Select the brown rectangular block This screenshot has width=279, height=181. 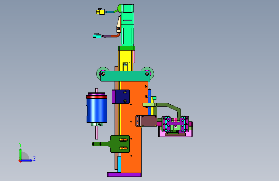[148, 121]
